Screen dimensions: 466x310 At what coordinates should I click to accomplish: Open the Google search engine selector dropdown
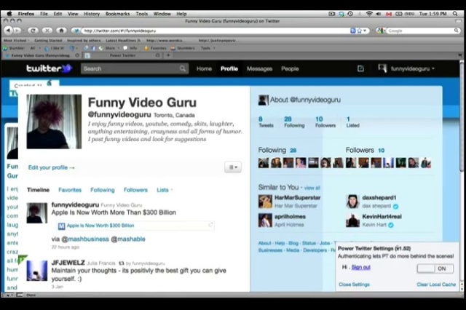pos(381,31)
